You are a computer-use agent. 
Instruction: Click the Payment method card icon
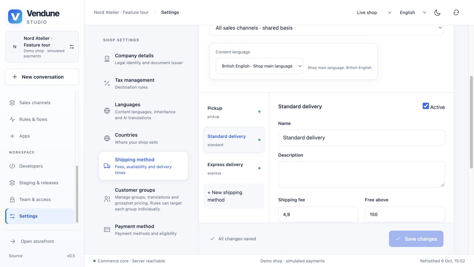click(107, 230)
